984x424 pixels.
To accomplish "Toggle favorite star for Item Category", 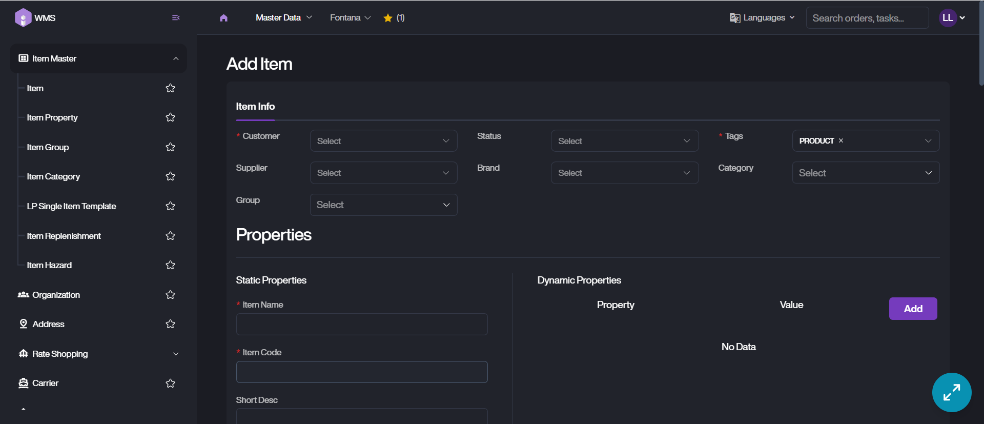I will pyautogui.click(x=171, y=176).
